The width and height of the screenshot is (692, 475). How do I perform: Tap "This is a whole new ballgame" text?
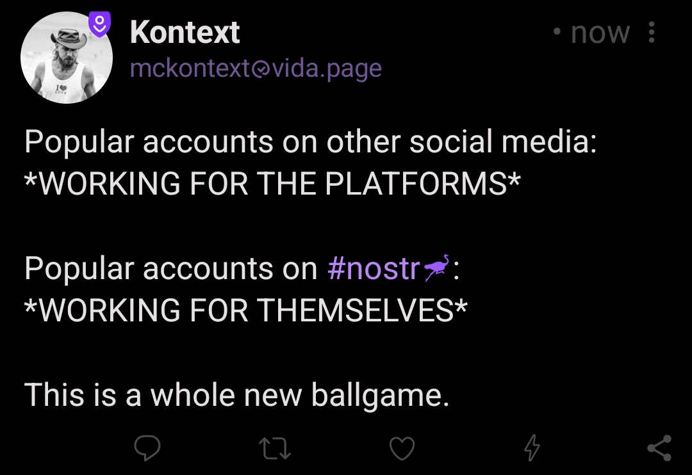click(236, 395)
